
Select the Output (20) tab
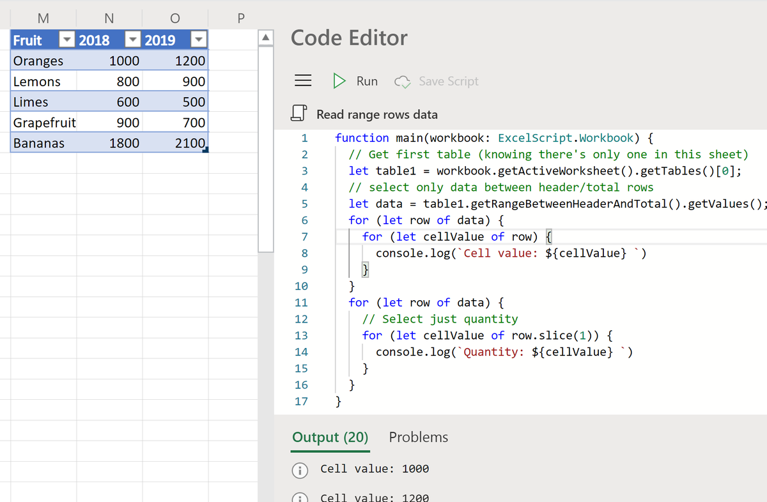tap(330, 437)
